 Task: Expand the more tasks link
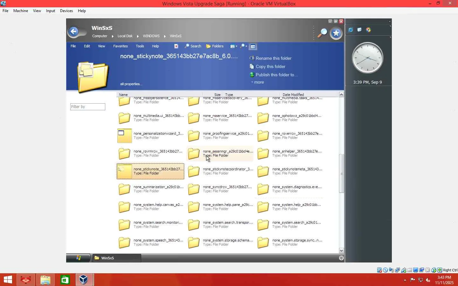pyautogui.click(x=258, y=82)
